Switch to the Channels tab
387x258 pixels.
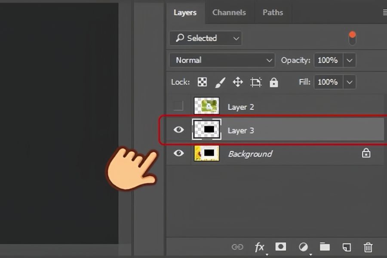click(229, 12)
